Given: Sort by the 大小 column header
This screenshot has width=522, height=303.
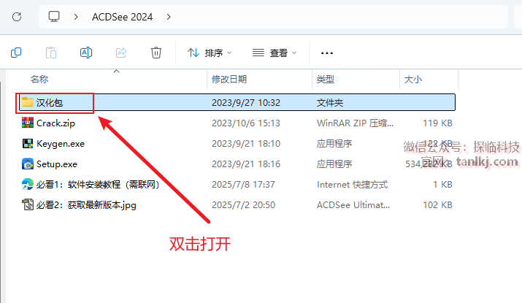Looking at the screenshot, I should coord(412,80).
